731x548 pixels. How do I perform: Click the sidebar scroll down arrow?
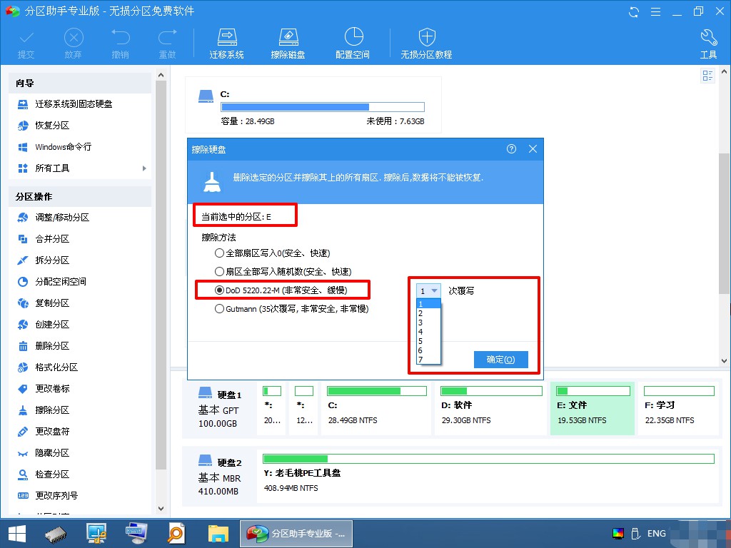click(161, 508)
